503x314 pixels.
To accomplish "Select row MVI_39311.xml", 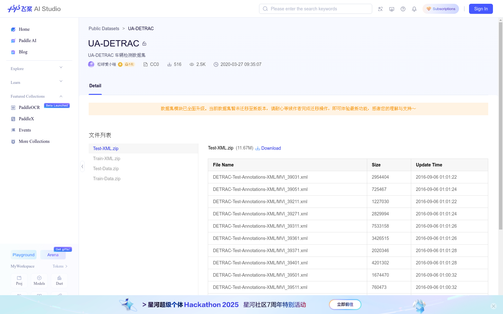I will pos(348,226).
